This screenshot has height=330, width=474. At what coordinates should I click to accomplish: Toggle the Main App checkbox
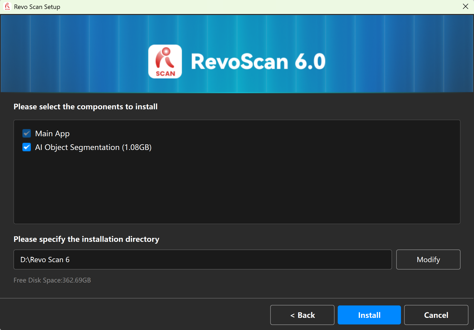27,134
